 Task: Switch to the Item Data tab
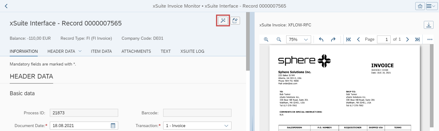pyautogui.click(x=101, y=51)
